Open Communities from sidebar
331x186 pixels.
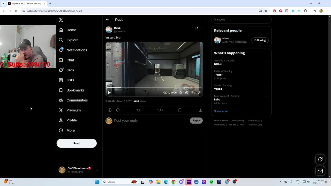pos(73,100)
